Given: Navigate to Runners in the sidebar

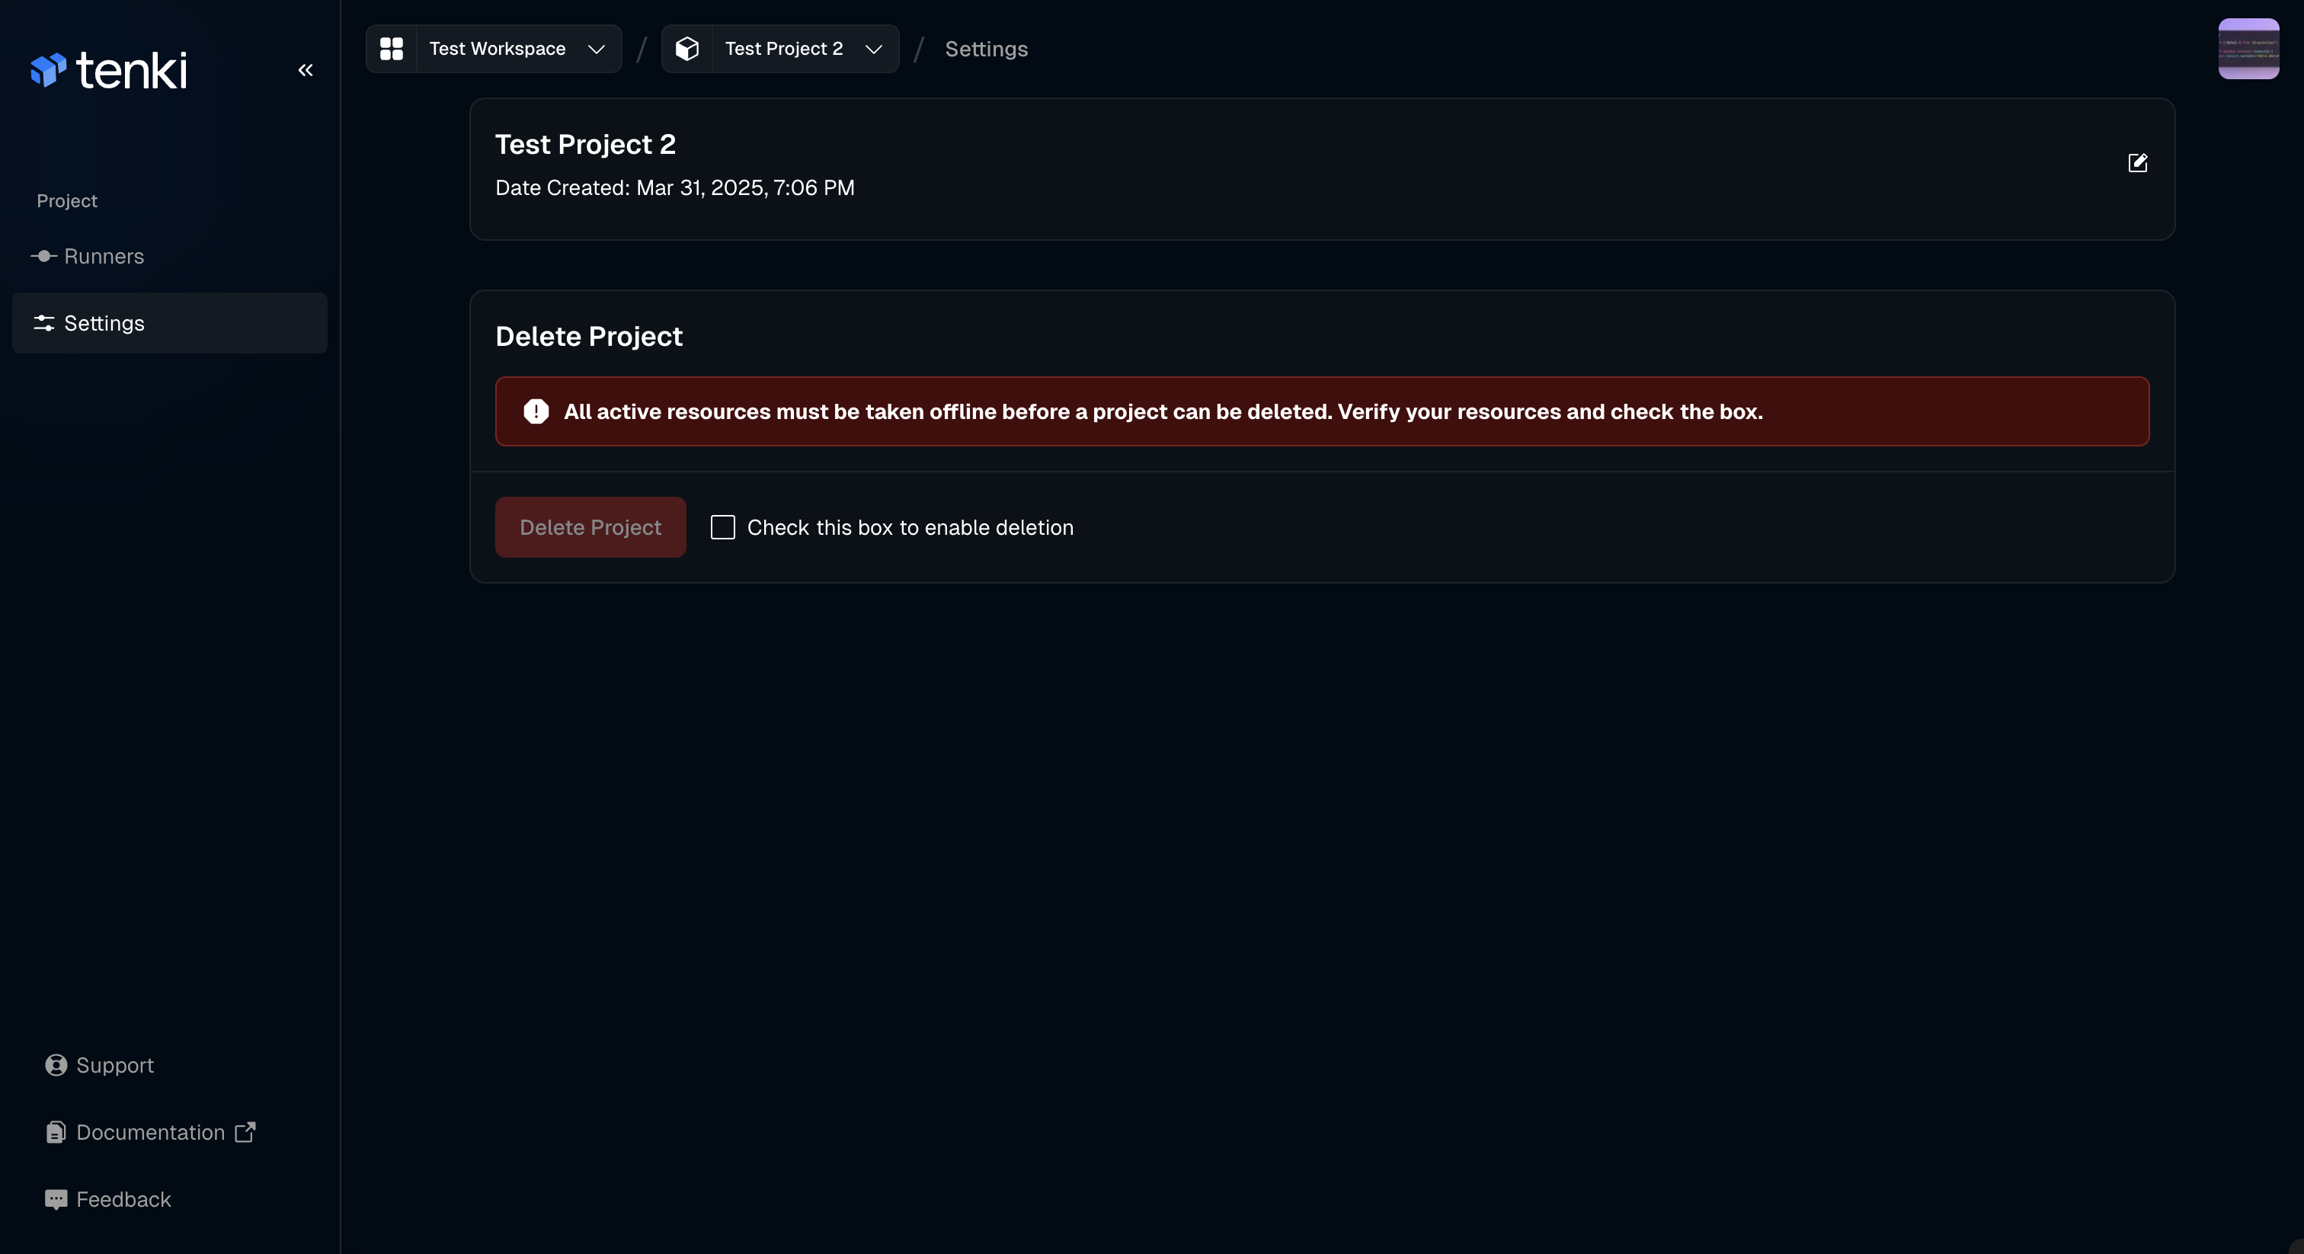Looking at the screenshot, I should [103, 257].
